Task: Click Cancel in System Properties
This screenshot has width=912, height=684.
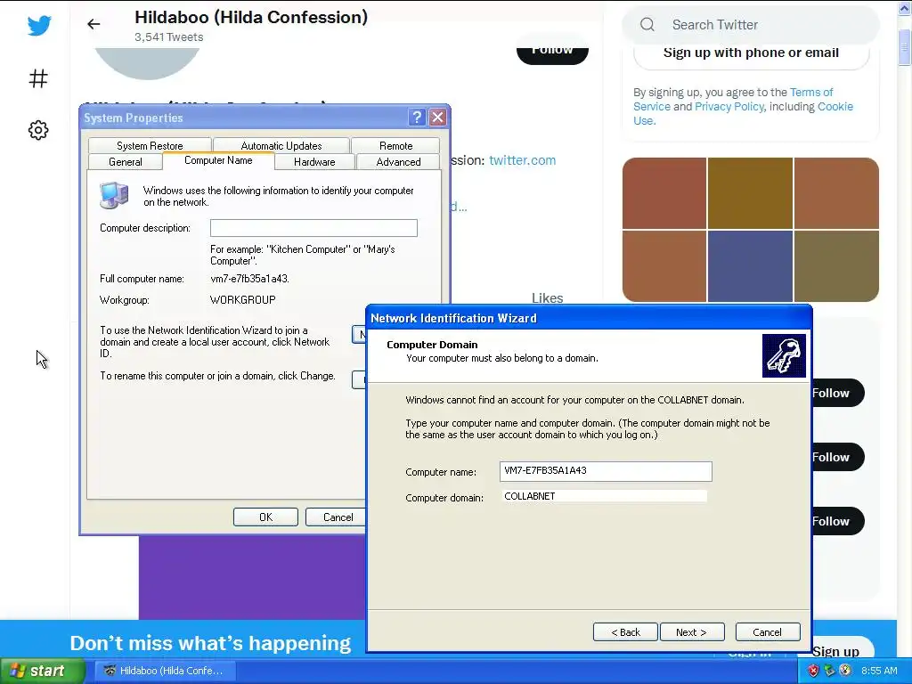Action: [x=338, y=517]
